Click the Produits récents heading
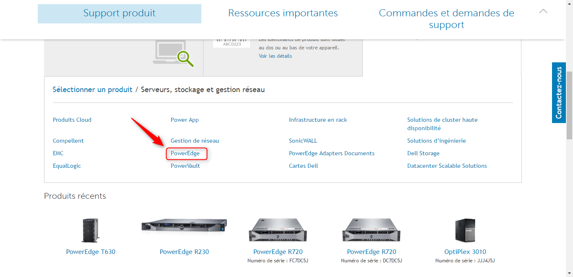573x277 pixels. [x=75, y=196]
